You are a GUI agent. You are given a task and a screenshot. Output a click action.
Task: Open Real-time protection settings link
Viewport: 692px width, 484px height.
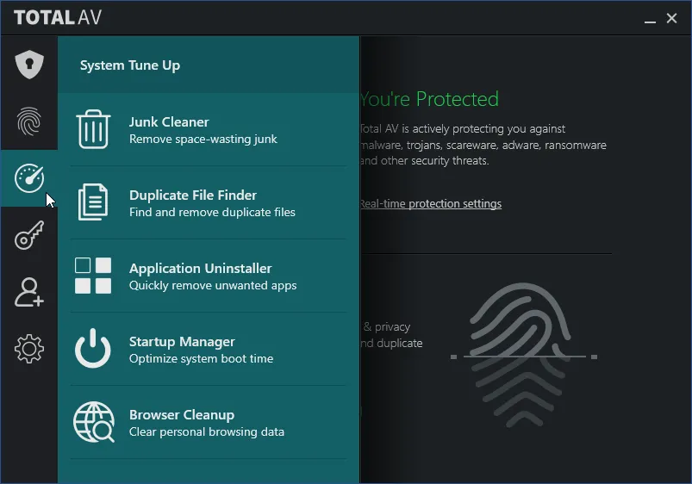click(x=431, y=204)
